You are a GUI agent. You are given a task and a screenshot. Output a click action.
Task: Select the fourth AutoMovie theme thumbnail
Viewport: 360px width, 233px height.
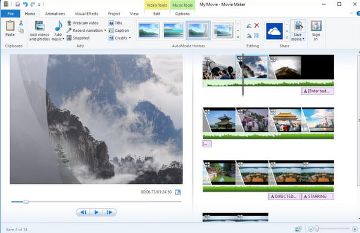223,30
